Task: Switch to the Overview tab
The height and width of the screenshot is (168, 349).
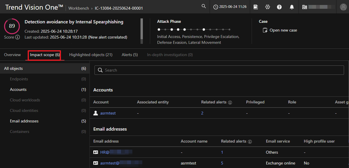Action: point(12,55)
